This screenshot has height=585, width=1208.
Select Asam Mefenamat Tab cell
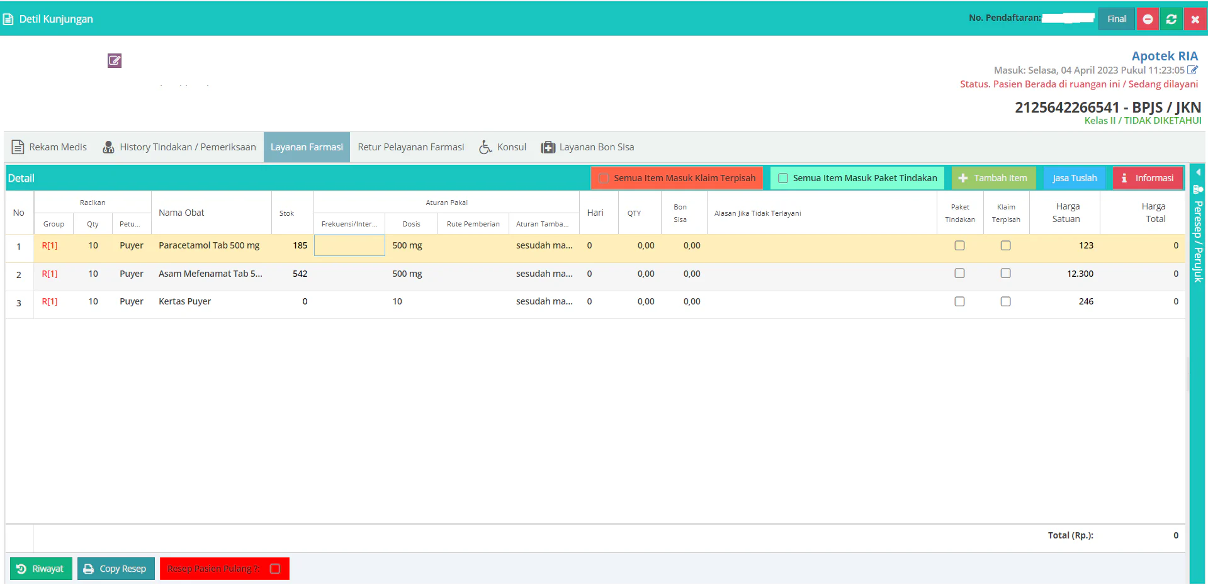[210, 274]
